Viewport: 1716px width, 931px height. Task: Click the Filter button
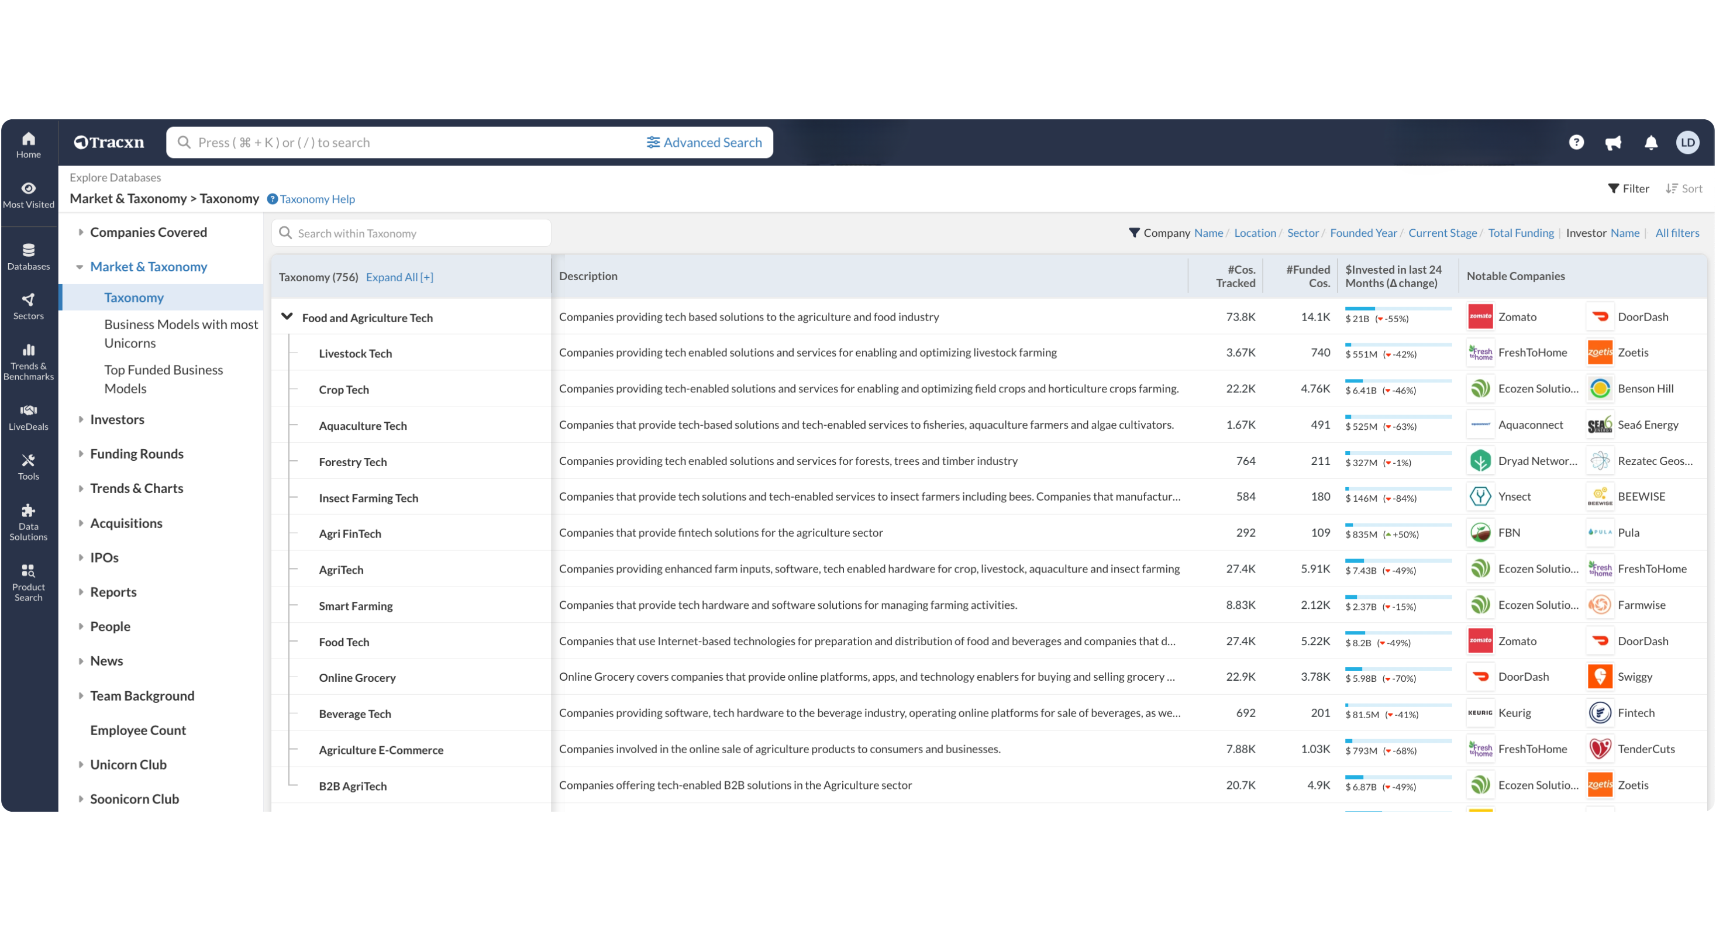pos(1628,188)
